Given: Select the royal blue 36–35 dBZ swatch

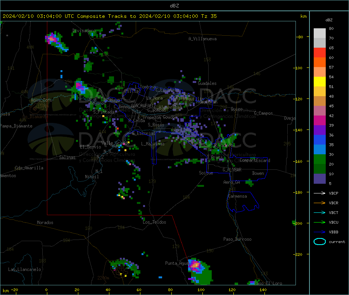Looking at the screenshot, I should [320, 140].
